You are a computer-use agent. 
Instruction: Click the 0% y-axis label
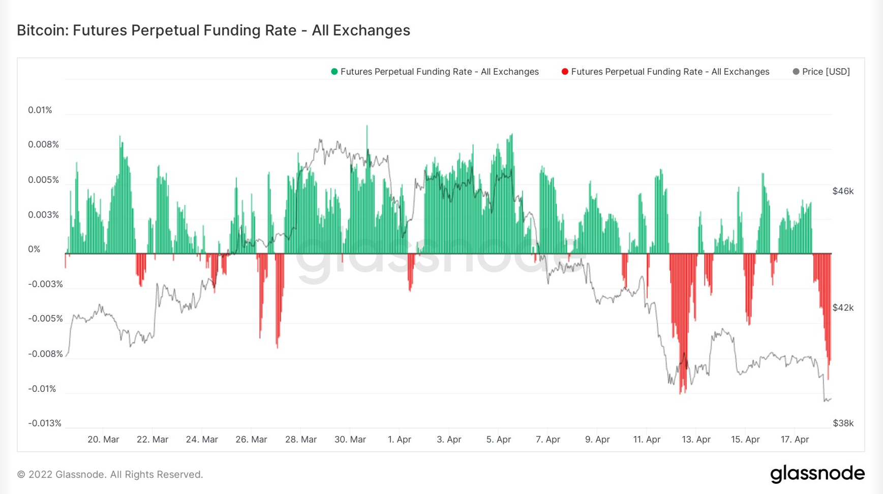pos(34,250)
